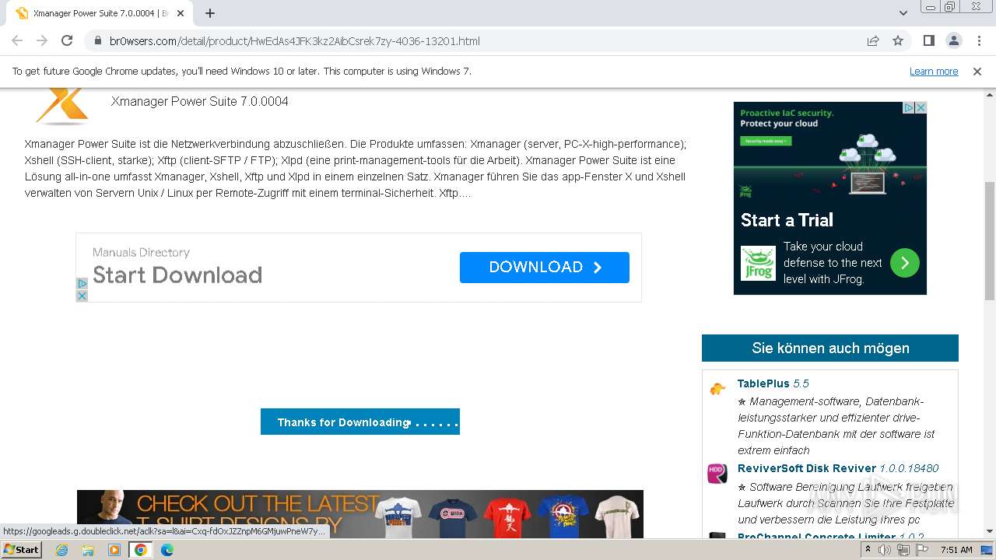Reload the current page

click(x=67, y=40)
